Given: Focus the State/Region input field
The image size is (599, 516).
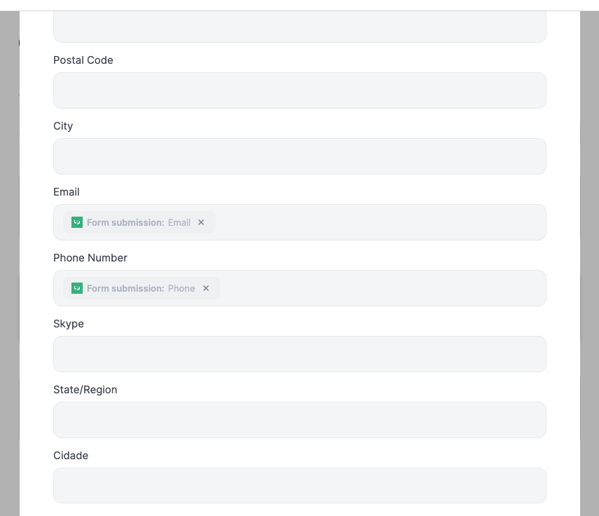Looking at the screenshot, I should tap(300, 420).
